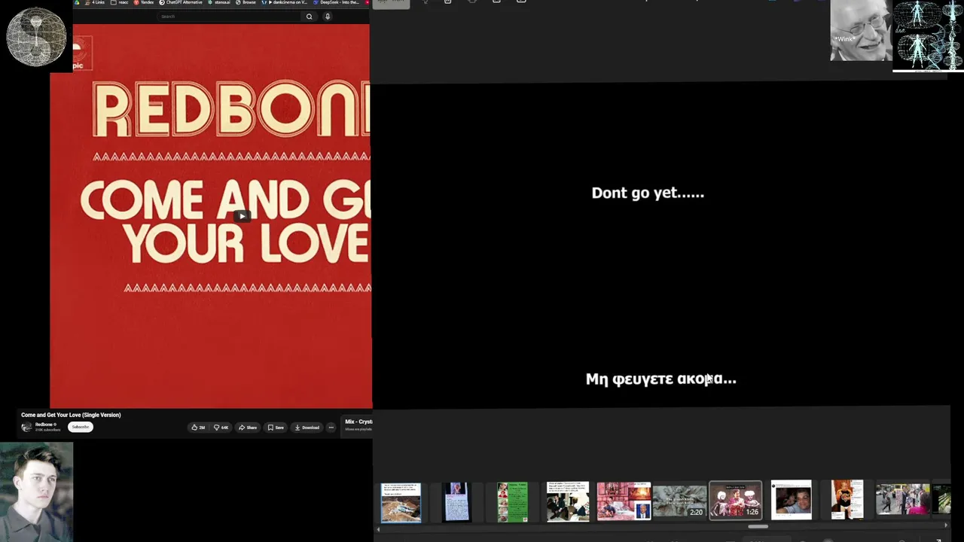Open the Redbone channel avatar
964x542 pixels.
pos(27,427)
